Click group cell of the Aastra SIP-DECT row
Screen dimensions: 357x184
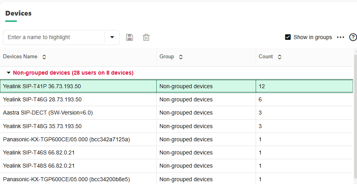point(206,113)
